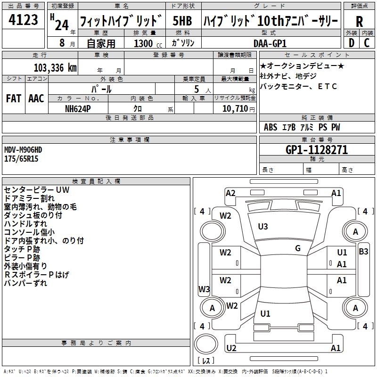
Task: Click the A2 scratch marker on the bumper
Action: [230, 193]
